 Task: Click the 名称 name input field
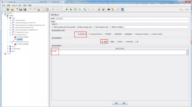tap(123, 19)
